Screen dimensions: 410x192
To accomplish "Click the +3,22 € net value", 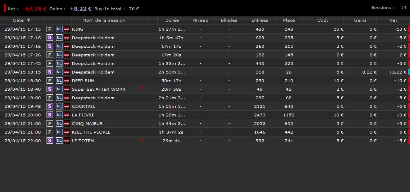I will 397,72.
